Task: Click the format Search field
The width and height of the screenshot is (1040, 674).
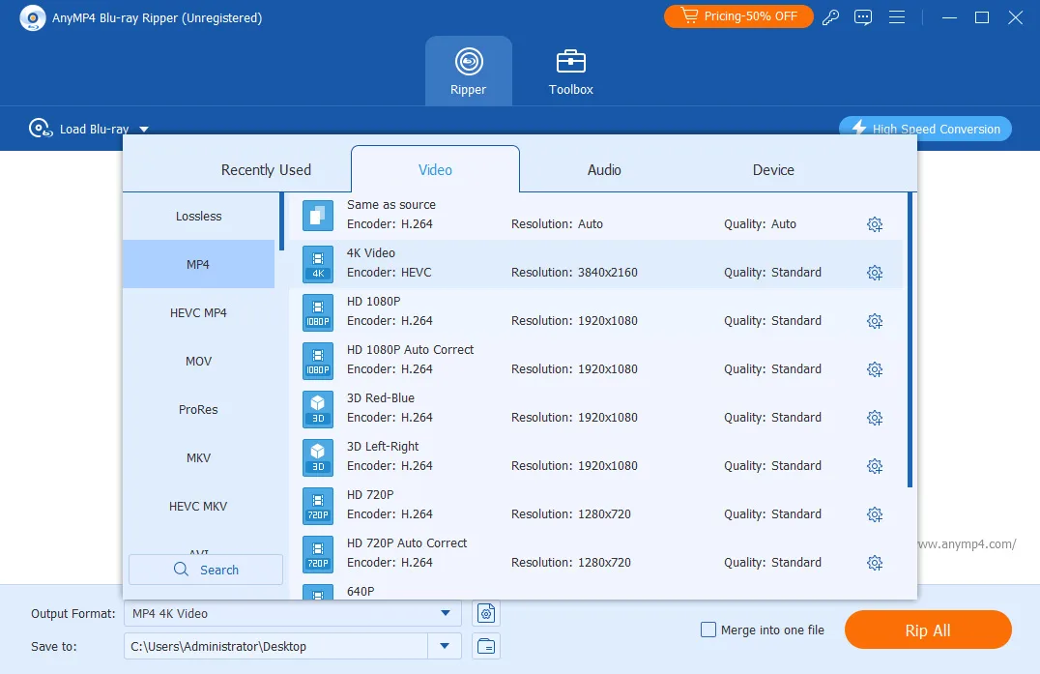Action: (x=206, y=570)
